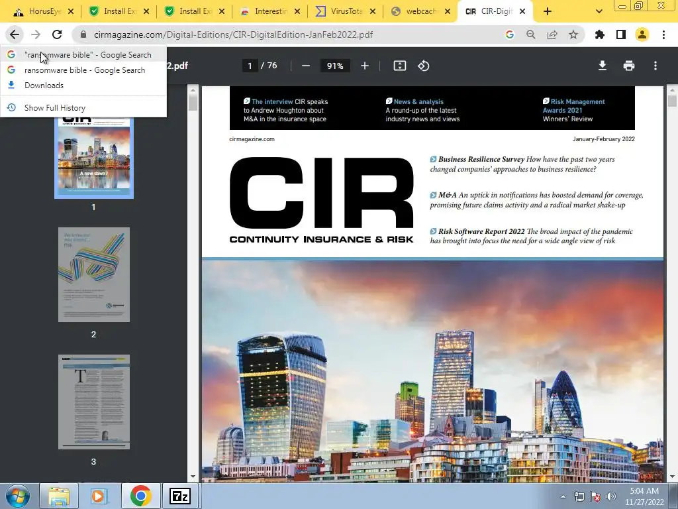This screenshot has width=678, height=509.
Task: Open the zoom magnifier icon in address bar
Action: [x=531, y=34]
